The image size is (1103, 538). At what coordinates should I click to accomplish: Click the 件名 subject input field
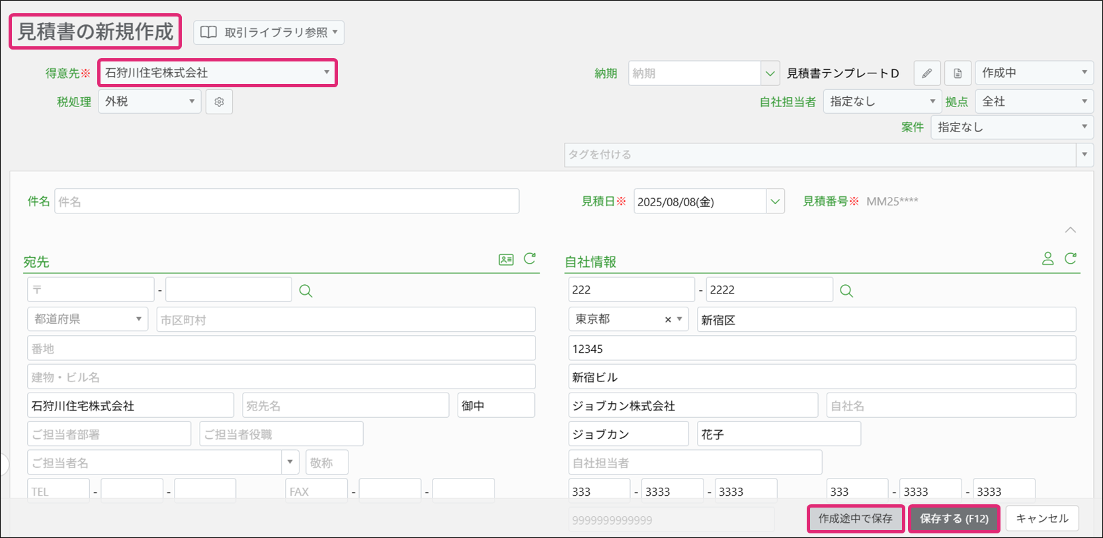point(286,202)
